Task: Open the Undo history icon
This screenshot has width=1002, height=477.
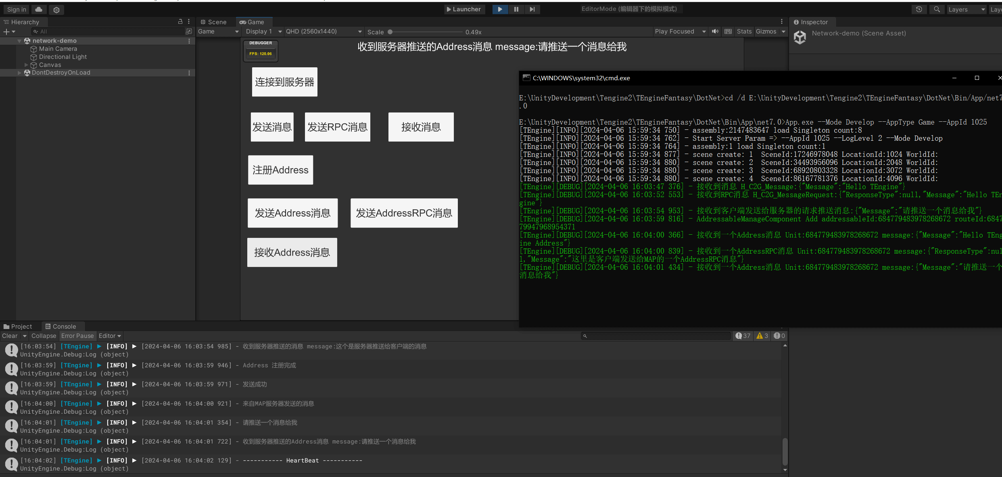Action: click(919, 9)
